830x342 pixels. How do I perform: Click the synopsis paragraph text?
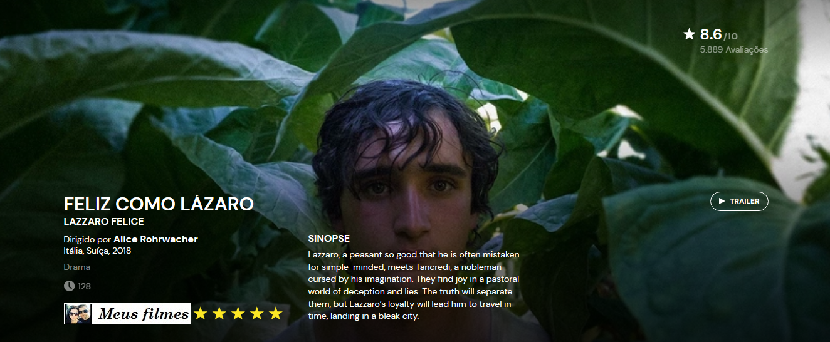(414, 285)
